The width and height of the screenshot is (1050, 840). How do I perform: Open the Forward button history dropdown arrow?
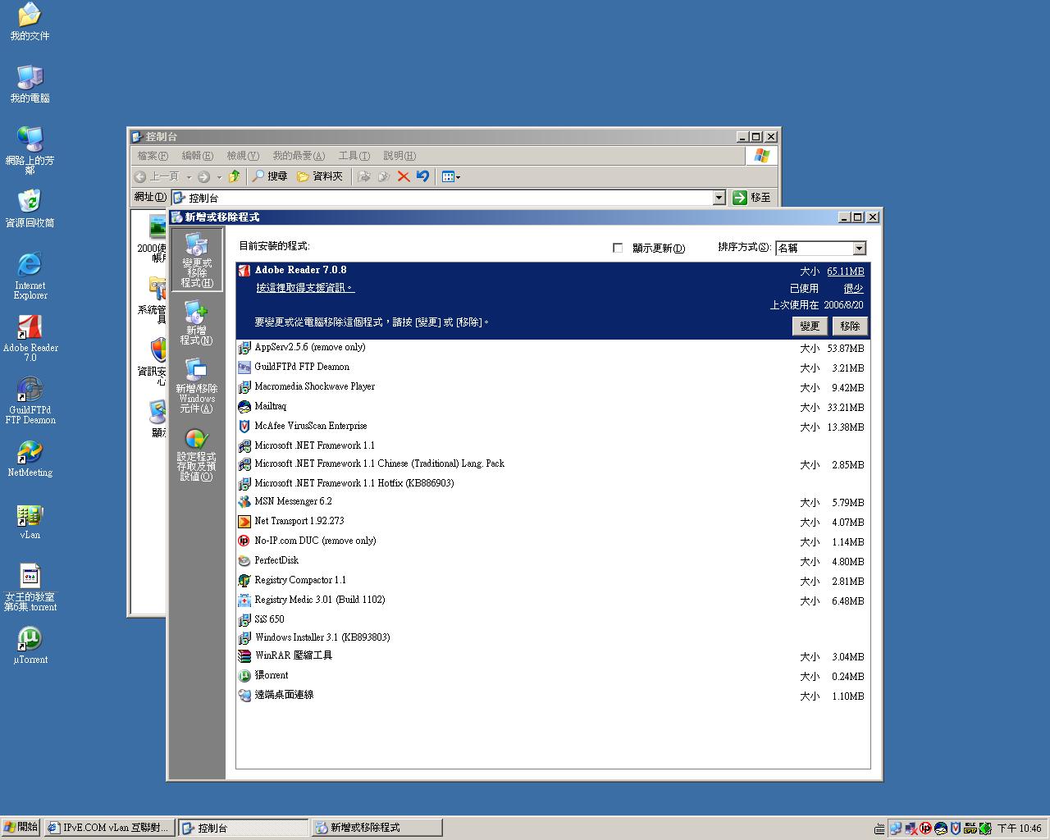coord(219,177)
